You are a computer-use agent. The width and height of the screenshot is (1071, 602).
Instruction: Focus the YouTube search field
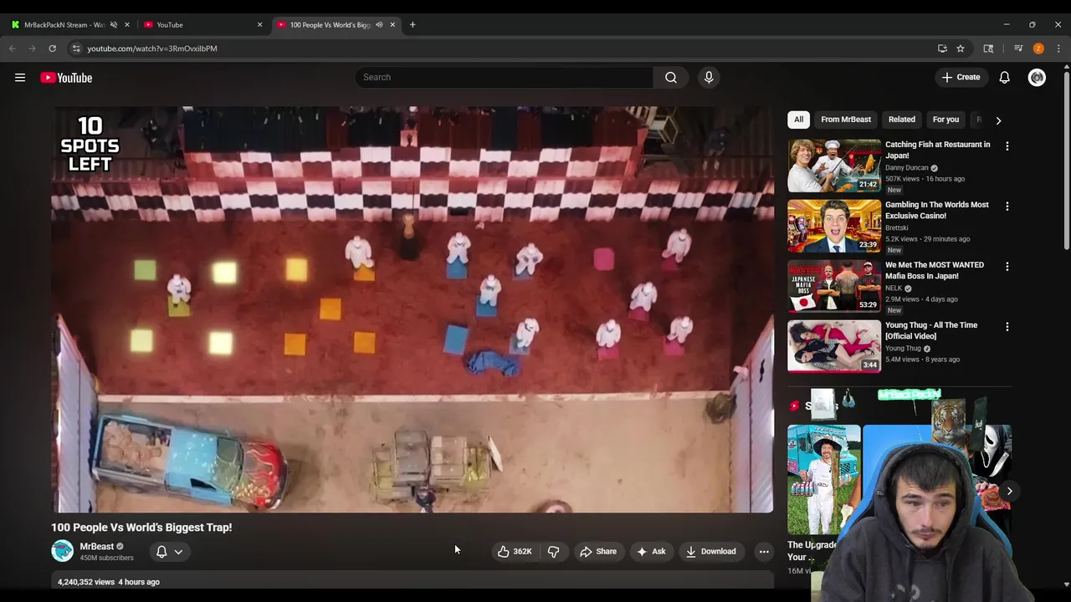(x=504, y=77)
